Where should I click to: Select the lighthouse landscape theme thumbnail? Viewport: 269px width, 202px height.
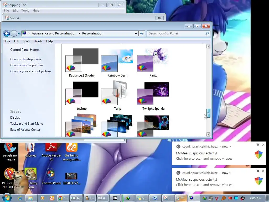tap(81, 125)
